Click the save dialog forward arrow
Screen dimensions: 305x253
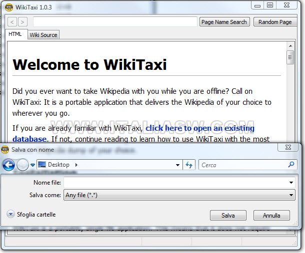click(x=22, y=165)
